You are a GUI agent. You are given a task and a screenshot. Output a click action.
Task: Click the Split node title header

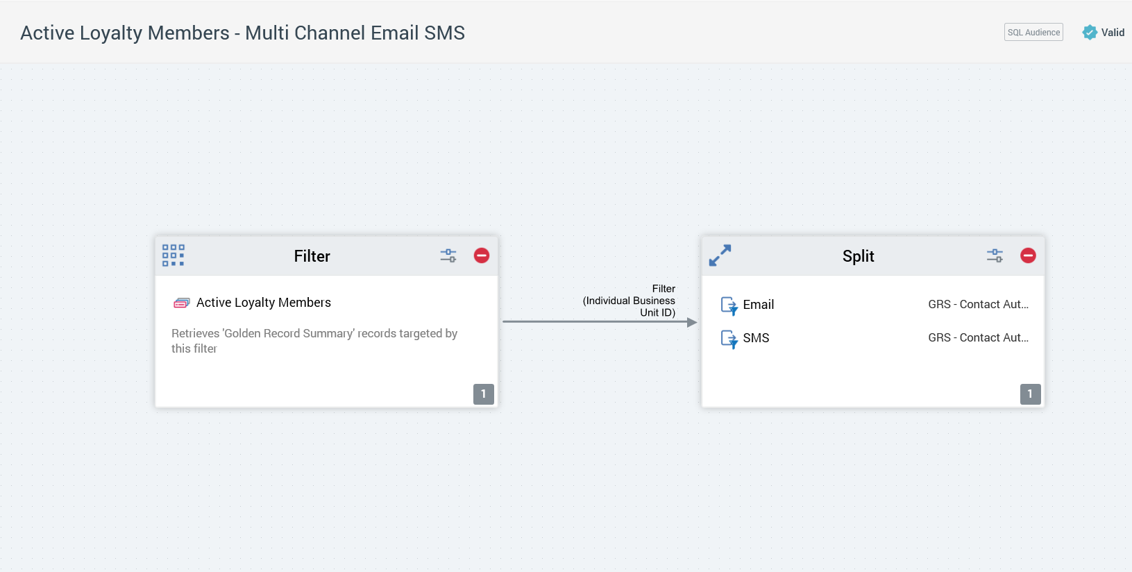click(x=858, y=256)
